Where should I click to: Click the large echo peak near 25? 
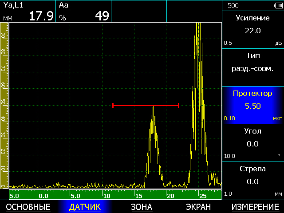point(198,67)
